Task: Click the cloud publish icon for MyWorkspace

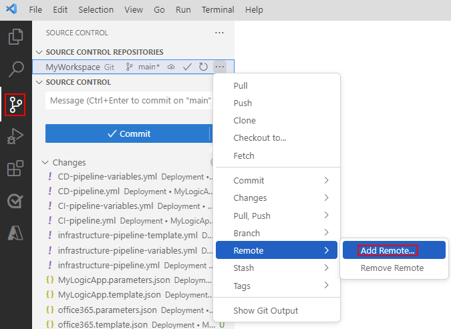Action: tap(172, 67)
